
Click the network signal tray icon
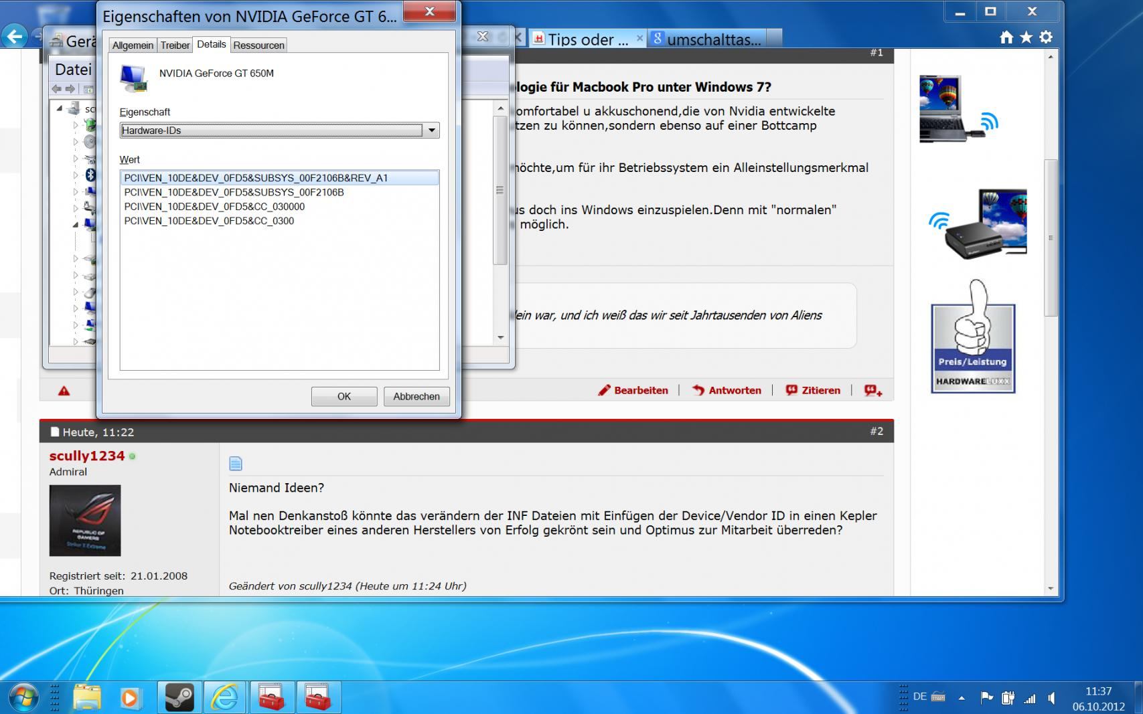(1030, 699)
